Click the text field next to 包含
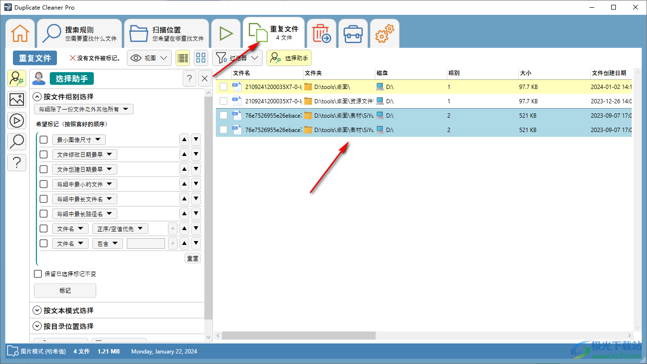 tap(146, 243)
